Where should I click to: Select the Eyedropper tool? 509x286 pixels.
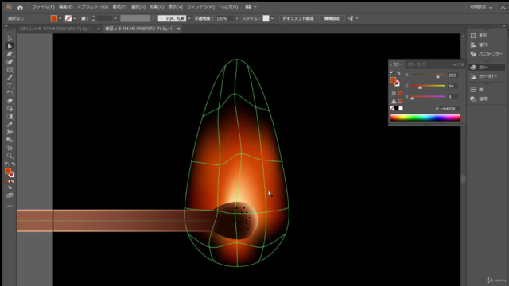pos(10,125)
